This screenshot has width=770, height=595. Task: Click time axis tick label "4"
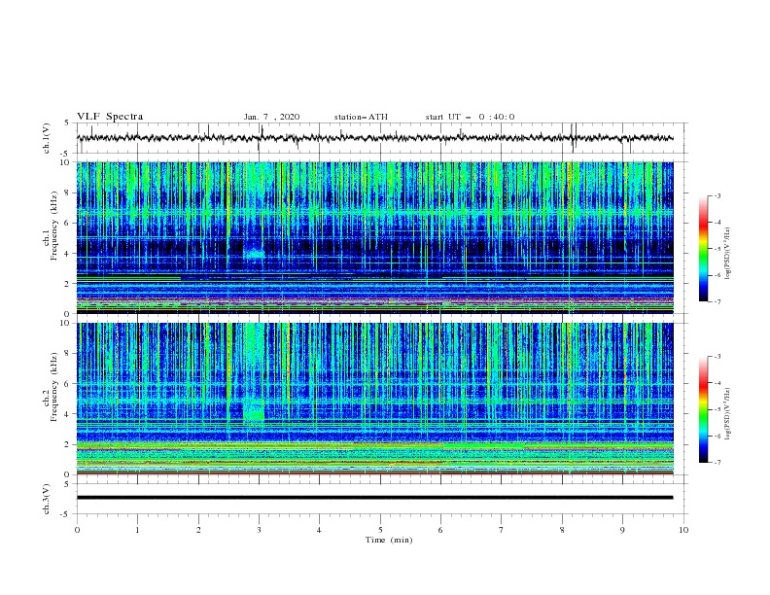pos(320,530)
